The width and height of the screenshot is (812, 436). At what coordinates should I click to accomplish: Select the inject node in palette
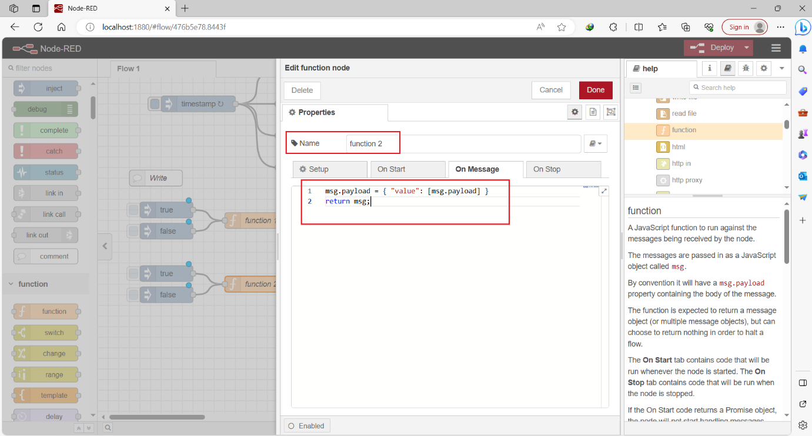point(45,88)
